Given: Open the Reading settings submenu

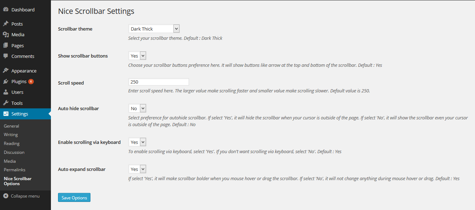Looking at the screenshot, I should point(12,144).
